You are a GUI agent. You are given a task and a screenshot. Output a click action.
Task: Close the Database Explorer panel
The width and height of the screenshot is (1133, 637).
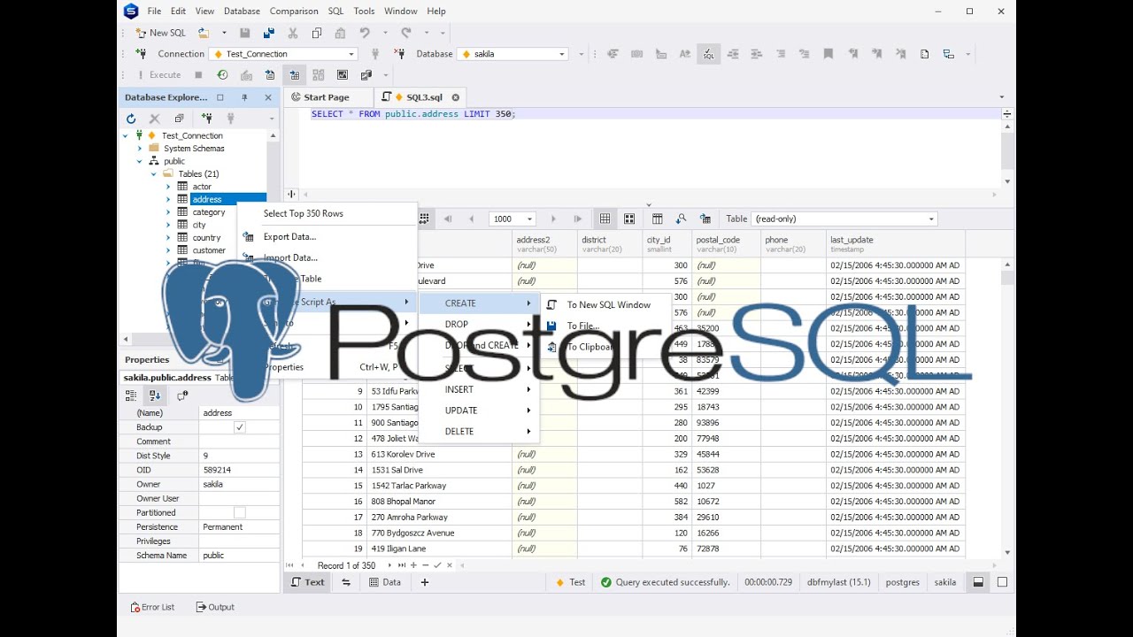(268, 97)
